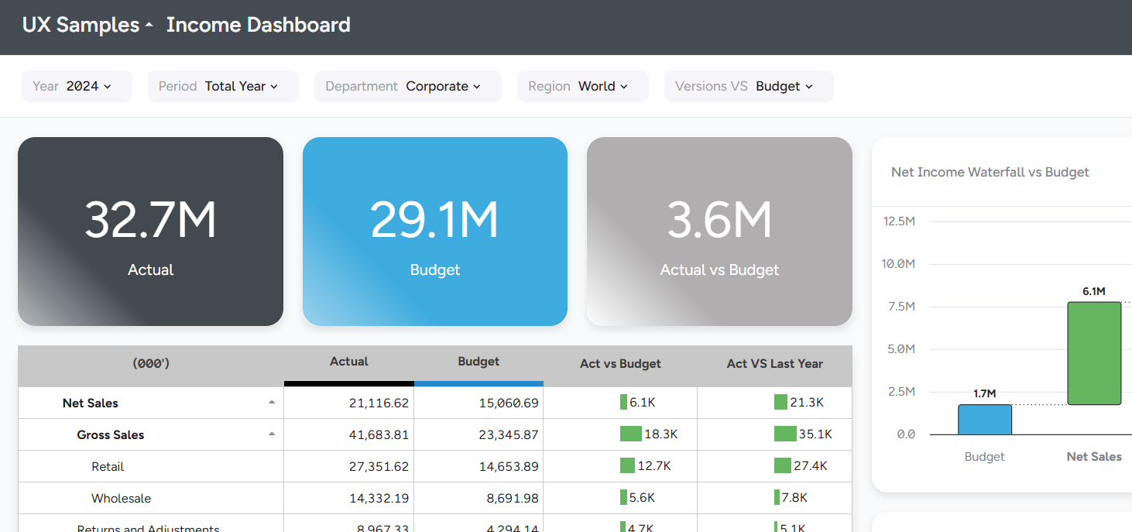Change the Versions VS Budget filter
This screenshot has width=1132, height=532.
(x=748, y=86)
